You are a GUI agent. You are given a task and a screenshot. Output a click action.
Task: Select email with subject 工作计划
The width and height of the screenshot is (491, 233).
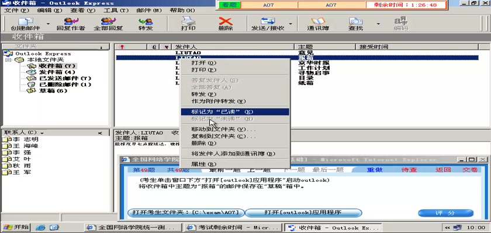(314, 68)
